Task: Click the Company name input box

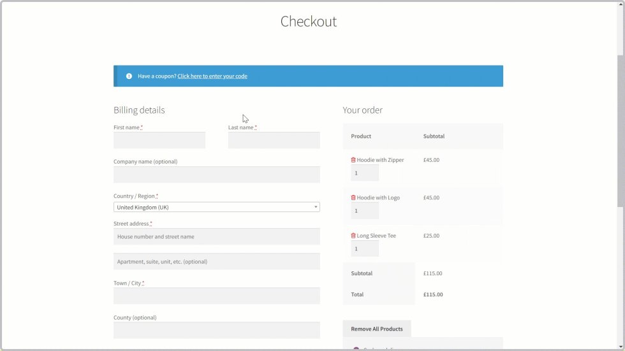Action: [x=216, y=175]
